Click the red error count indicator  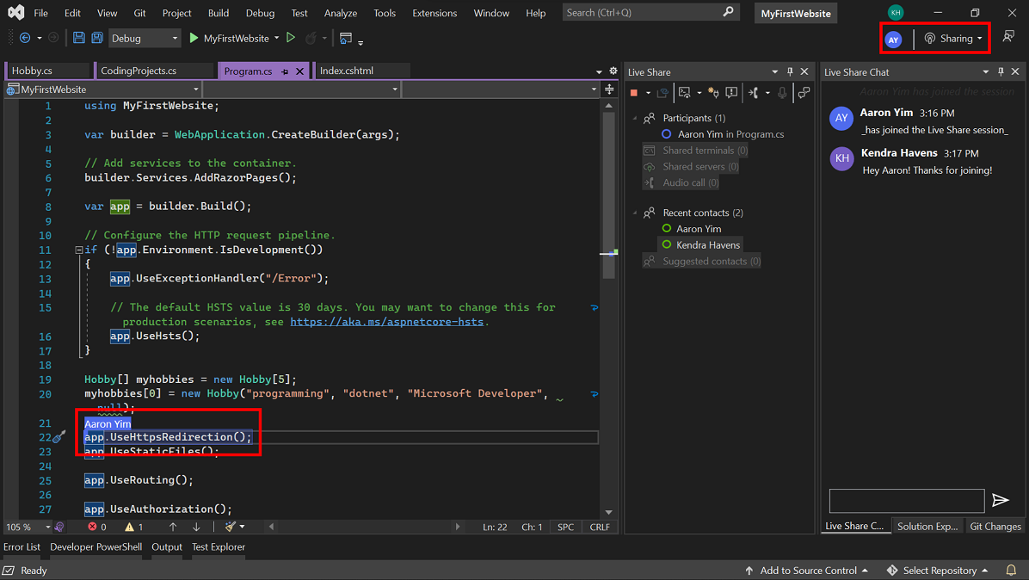[97, 527]
